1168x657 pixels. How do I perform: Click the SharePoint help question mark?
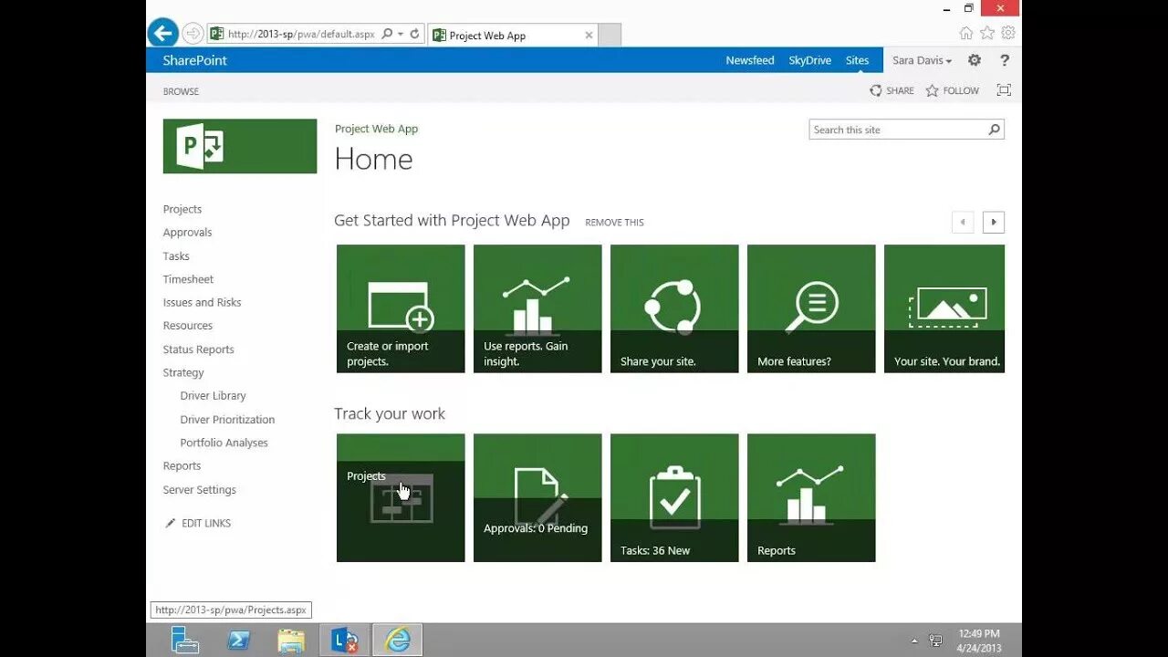(1005, 60)
